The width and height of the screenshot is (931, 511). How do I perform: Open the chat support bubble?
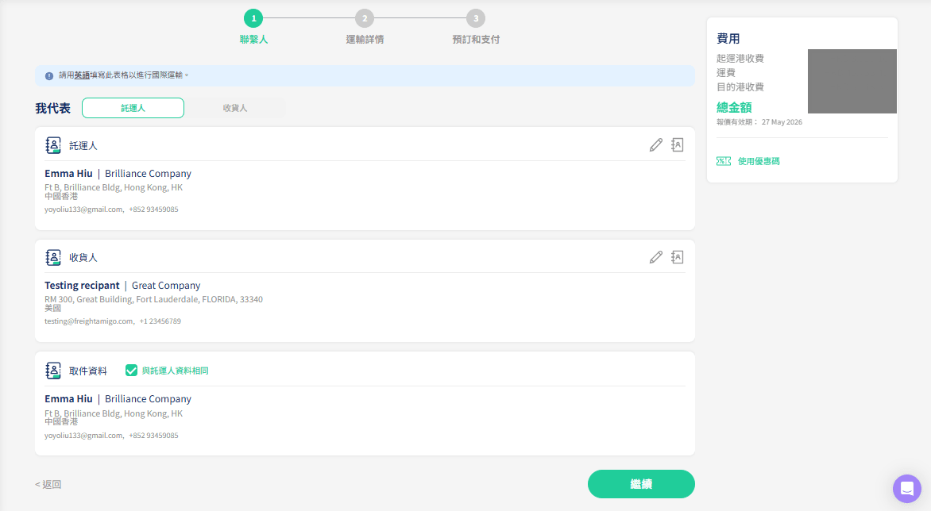pyautogui.click(x=906, y=489)
